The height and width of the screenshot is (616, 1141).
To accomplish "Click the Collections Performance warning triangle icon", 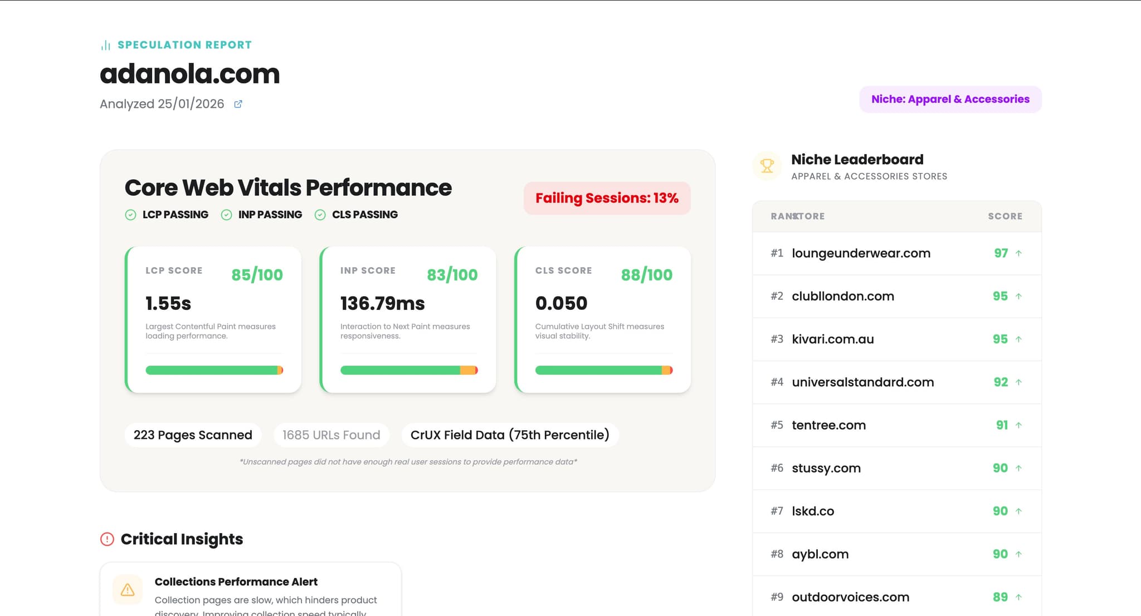I will point(128,590).
